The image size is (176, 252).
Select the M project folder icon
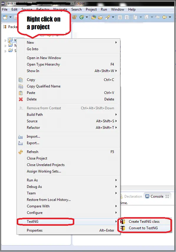(x=11, y=45)
